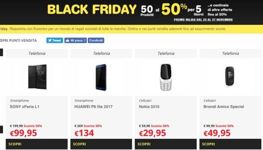The image size is (263, 150).
Task: Open the Scopri punti vendita link
Action: (19, 40)
